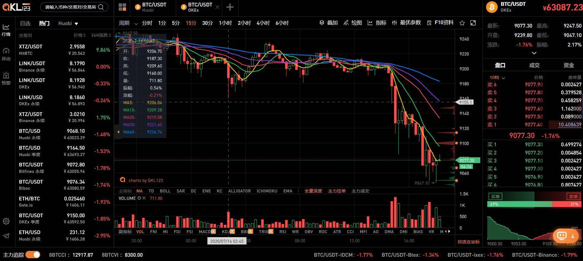Toggle 主力挂单 overlay on chart
The width and height of the screenshot is (583, 261).
click(x=337, y=191)
